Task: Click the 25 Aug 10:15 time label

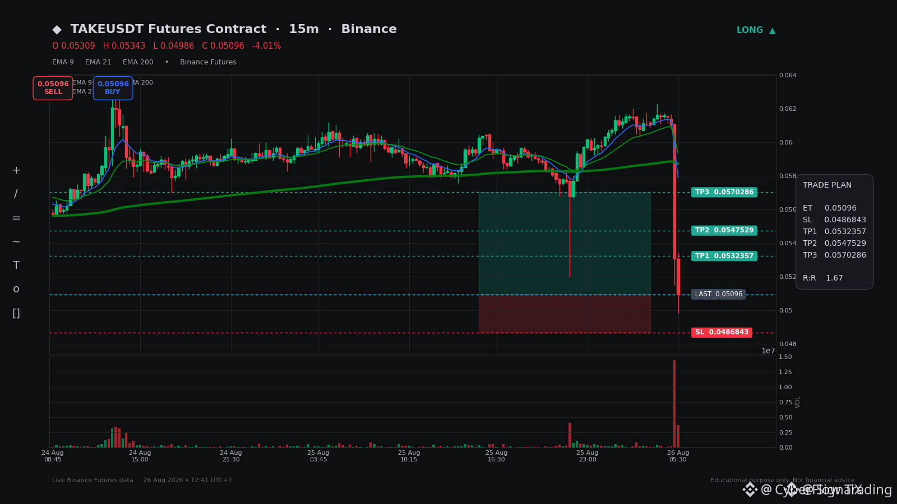Action: tap(409, 456)
